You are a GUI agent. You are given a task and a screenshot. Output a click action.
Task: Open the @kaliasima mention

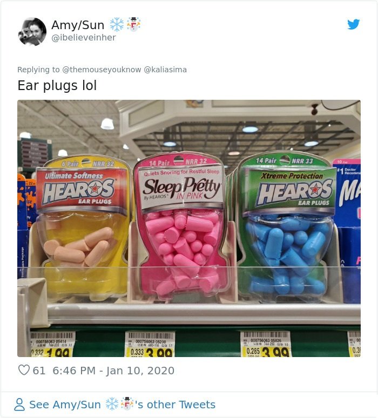[165, 70]
